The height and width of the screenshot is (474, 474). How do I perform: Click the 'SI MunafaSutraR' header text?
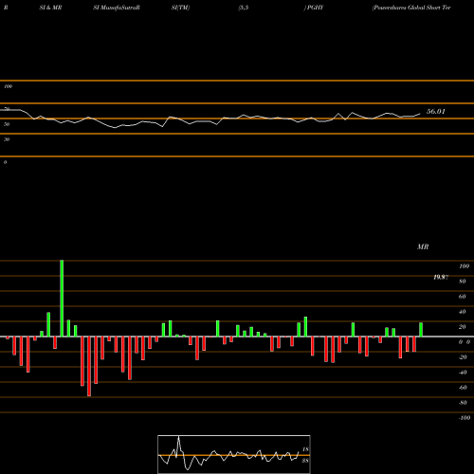pos(117,8)
